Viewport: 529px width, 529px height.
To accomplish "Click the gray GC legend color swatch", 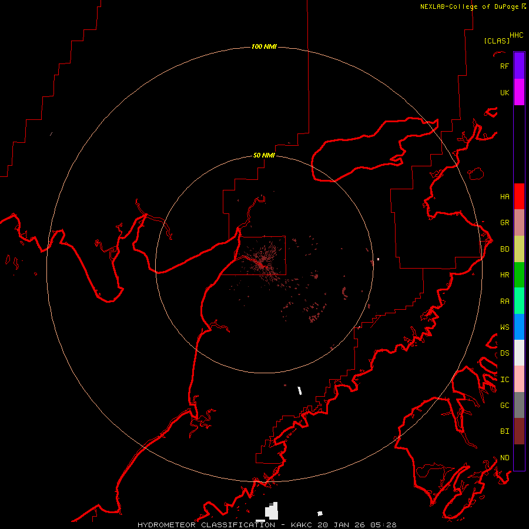I will 519,405.
